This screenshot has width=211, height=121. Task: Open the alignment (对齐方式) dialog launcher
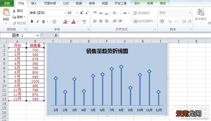[x=155, y=29]
